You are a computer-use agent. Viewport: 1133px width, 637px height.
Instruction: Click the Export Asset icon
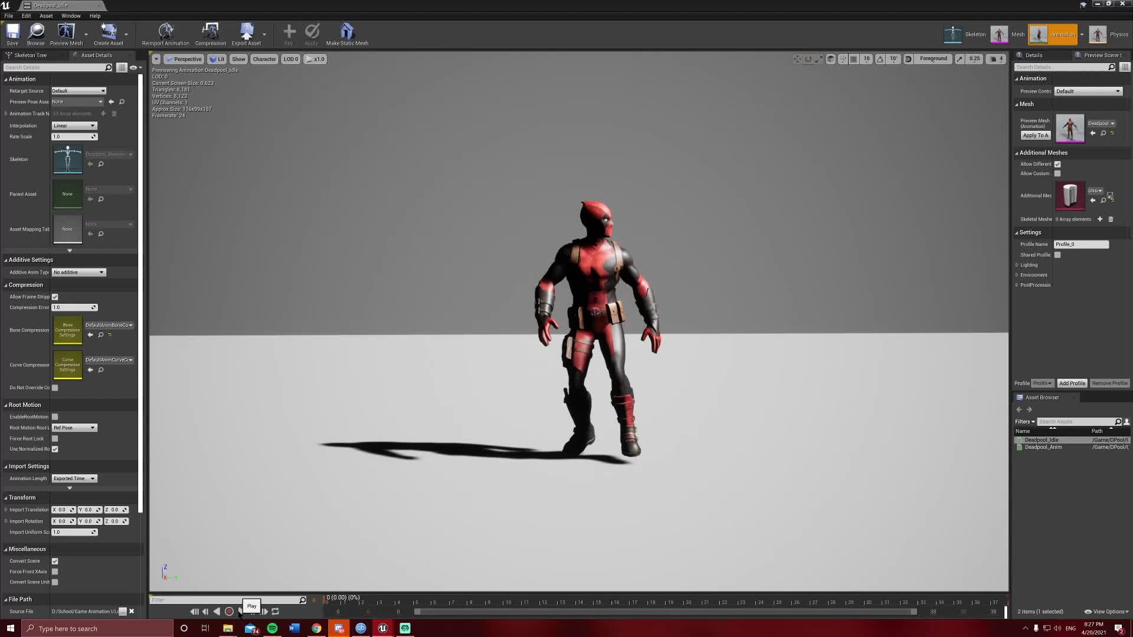click(247, 34)
